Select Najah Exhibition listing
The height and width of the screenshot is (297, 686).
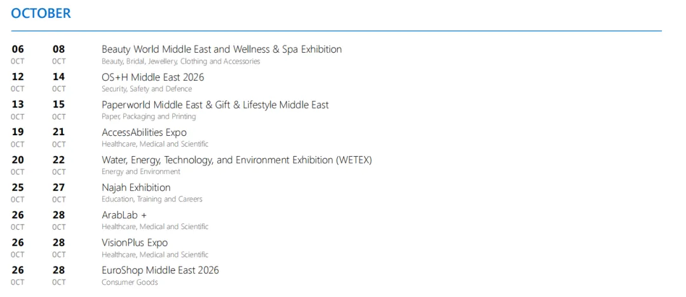tap(136, 188)
